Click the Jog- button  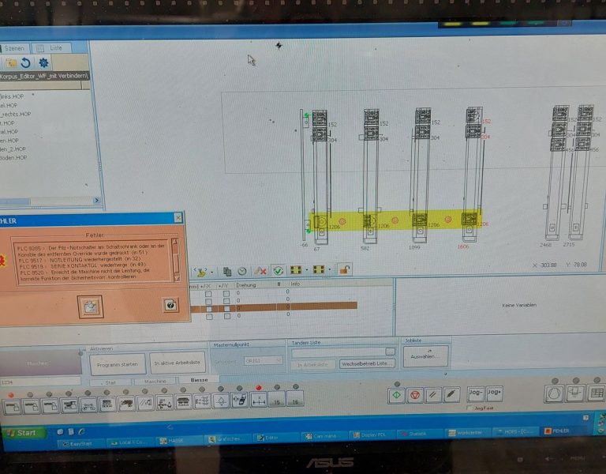click(475, 393)
